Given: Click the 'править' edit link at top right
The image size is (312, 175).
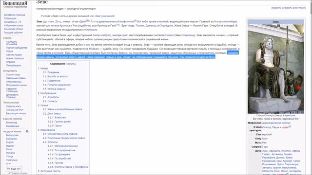Looking at the screenshot, I should 276,8.
